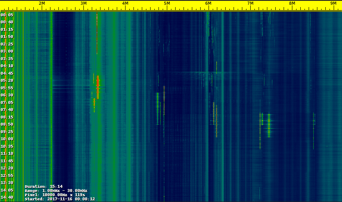Select the 4M mark on ruler
The height and width of the screenshot is (202, 342).
coord(125,3)
